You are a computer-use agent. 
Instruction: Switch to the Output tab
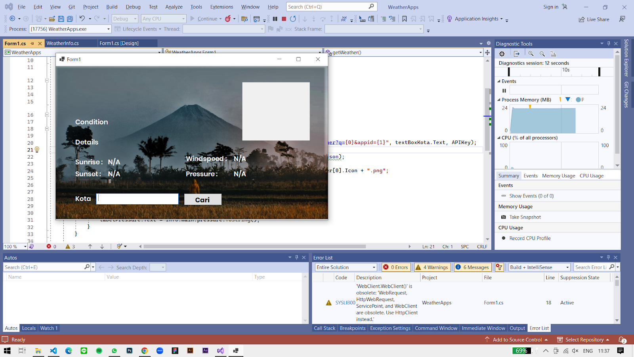(x=517, y=328)
